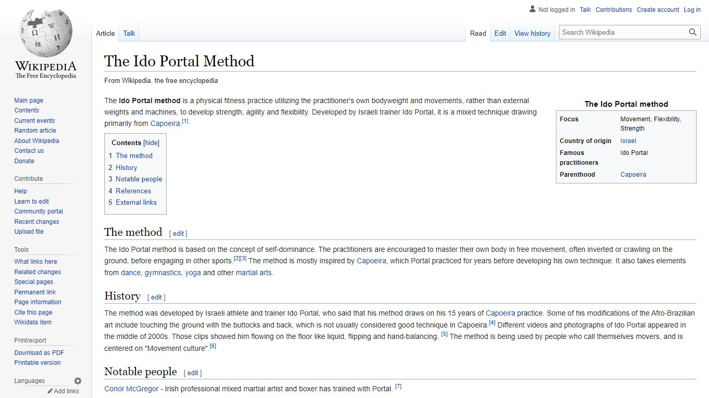Open the Help link
The image size is (709, 398).
click(21, 191)
